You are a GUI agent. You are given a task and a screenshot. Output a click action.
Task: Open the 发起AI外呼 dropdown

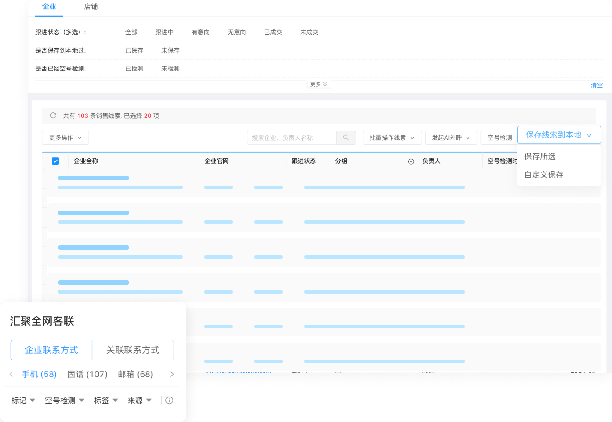451,138
